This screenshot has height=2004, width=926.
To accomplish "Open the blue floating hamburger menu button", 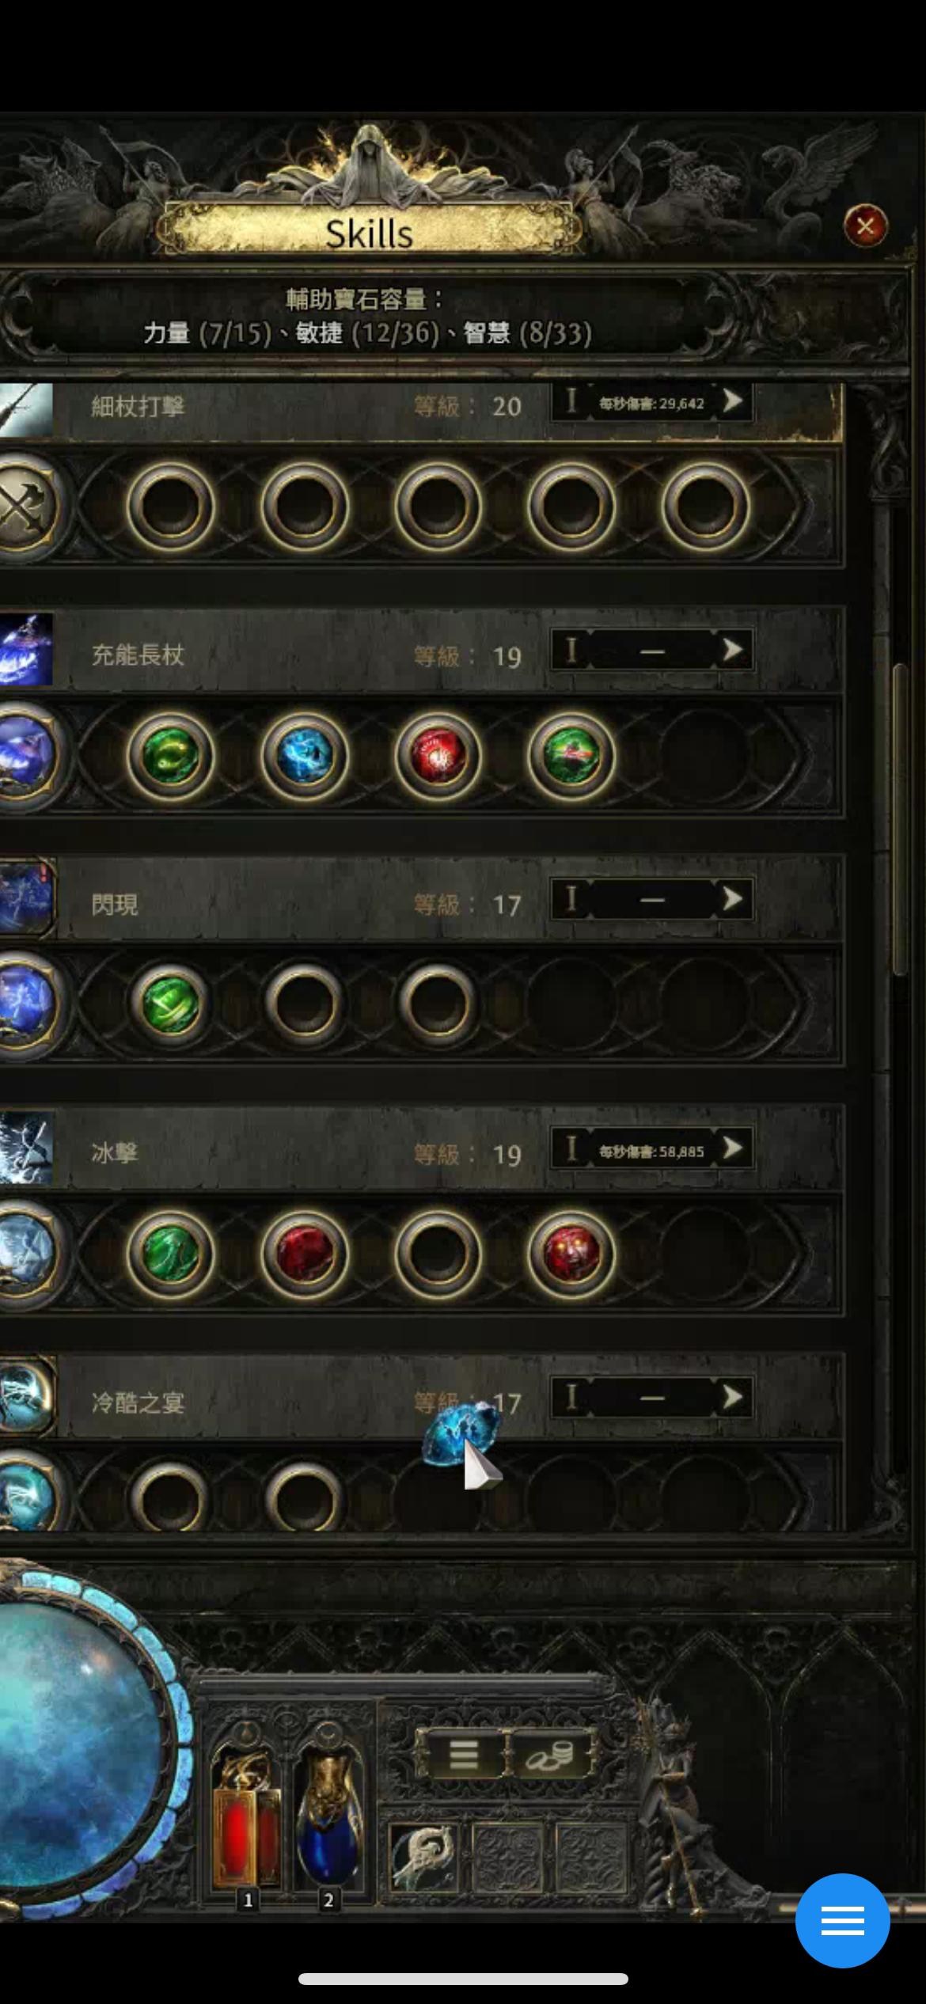I will (843, 1921).
